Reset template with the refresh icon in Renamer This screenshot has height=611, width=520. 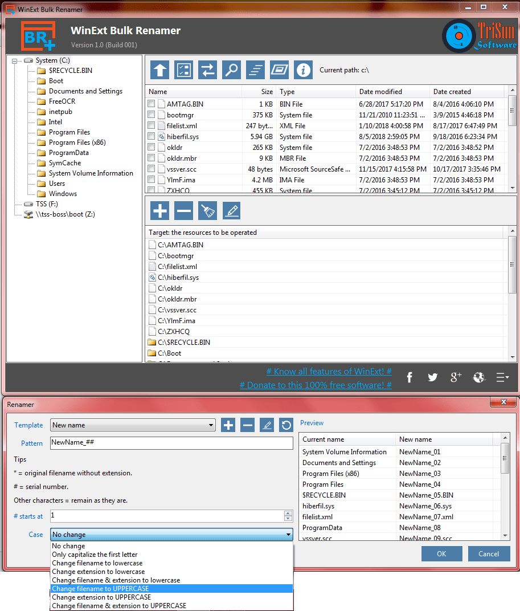click(x=285, y=425)
